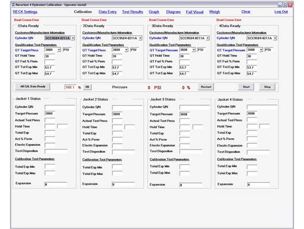Open the REC4 Settings link

click(x=25, y=12)
